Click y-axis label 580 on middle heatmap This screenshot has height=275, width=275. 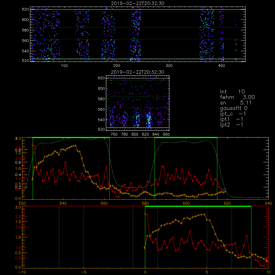(101, 99)
